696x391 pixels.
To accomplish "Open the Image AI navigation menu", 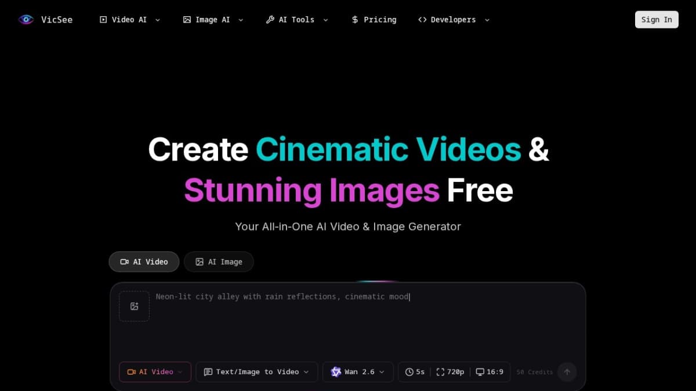I will click(x=213, y=20).
